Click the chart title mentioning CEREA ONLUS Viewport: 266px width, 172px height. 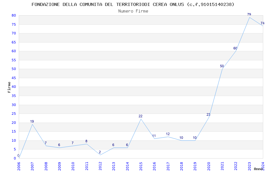tap(133, 4)
